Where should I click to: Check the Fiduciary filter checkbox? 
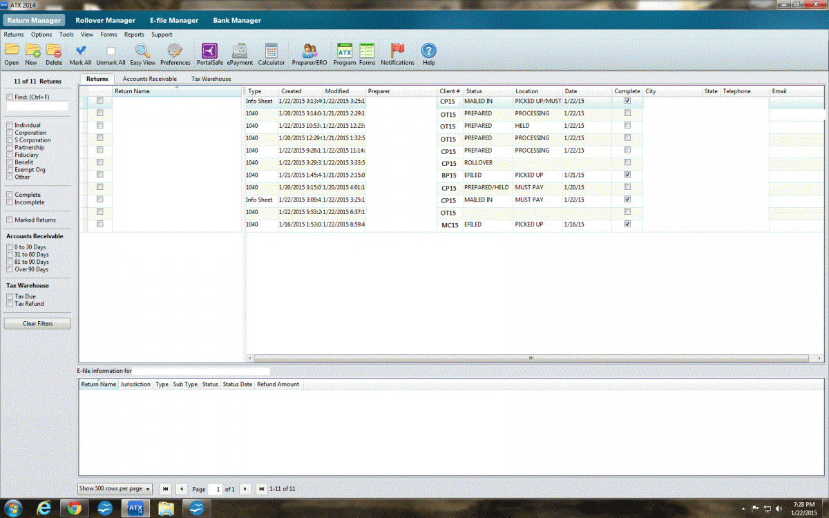(x=10, y=155)
